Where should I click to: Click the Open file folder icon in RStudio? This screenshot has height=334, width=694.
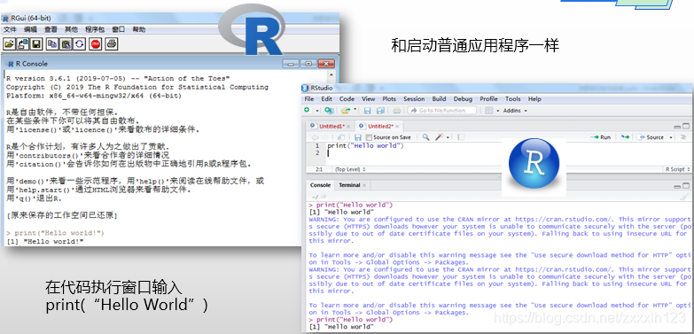point(346,110)
